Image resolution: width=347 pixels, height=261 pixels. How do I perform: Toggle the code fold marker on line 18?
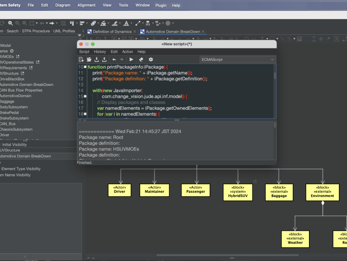[x=85, y=114]
